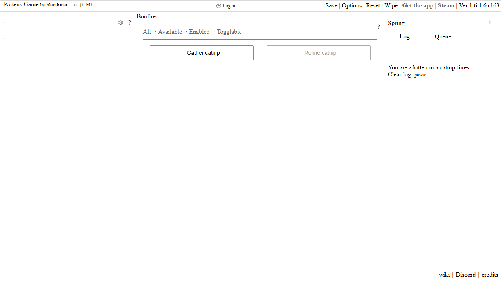Clear the game log

coord(399,74)
